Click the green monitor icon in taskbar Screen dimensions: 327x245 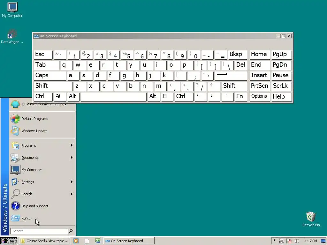[x=98, y=241]
